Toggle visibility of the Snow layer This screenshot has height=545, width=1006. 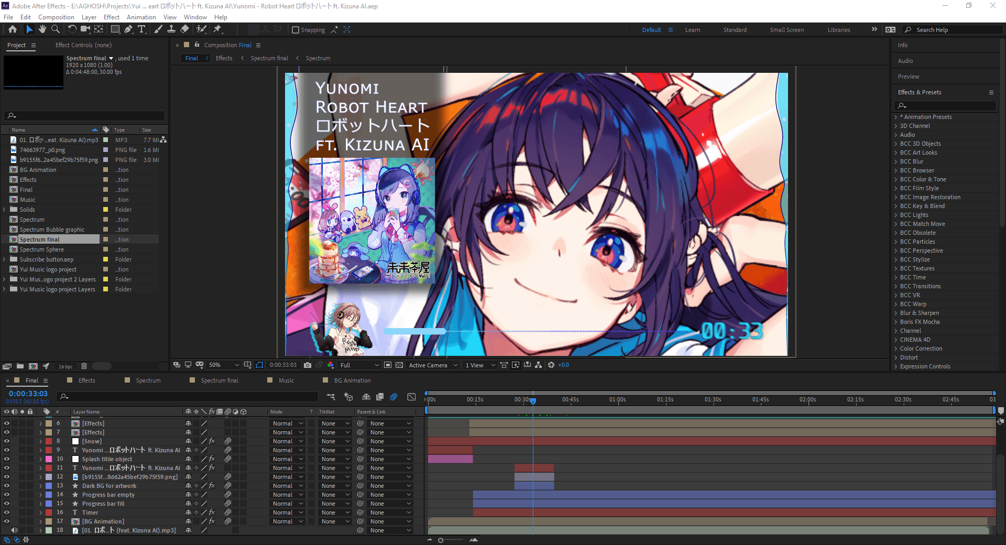coord(7,441)
